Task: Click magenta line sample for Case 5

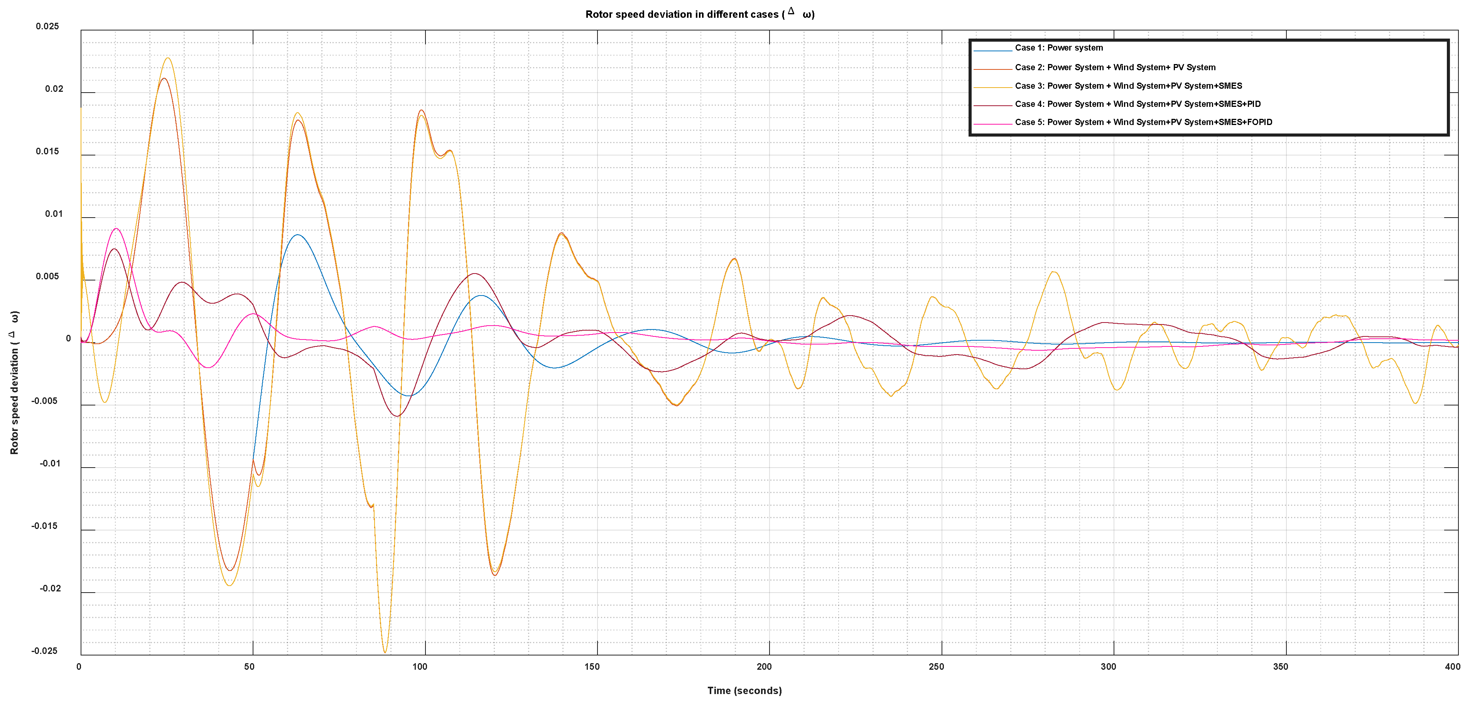Action: pos(992,125)
